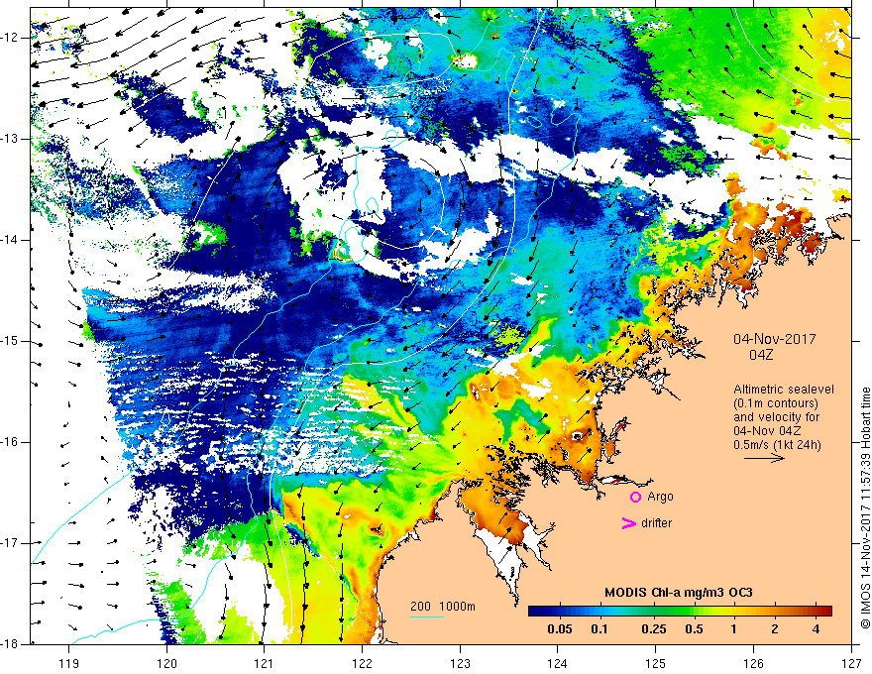
Task: Click the longitude '127' axis label
Action: coord(851,663)
